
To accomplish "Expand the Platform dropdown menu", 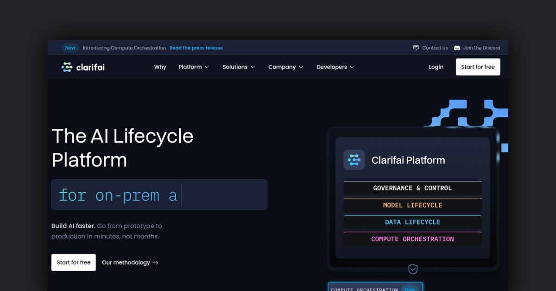I will 194,67.
